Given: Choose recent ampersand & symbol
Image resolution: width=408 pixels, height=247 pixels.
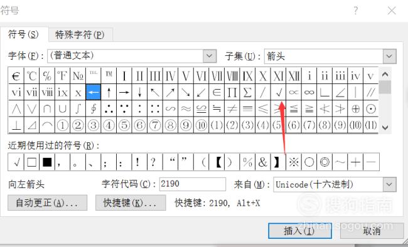Looking at the screenshot, I should tap(263, 162).
